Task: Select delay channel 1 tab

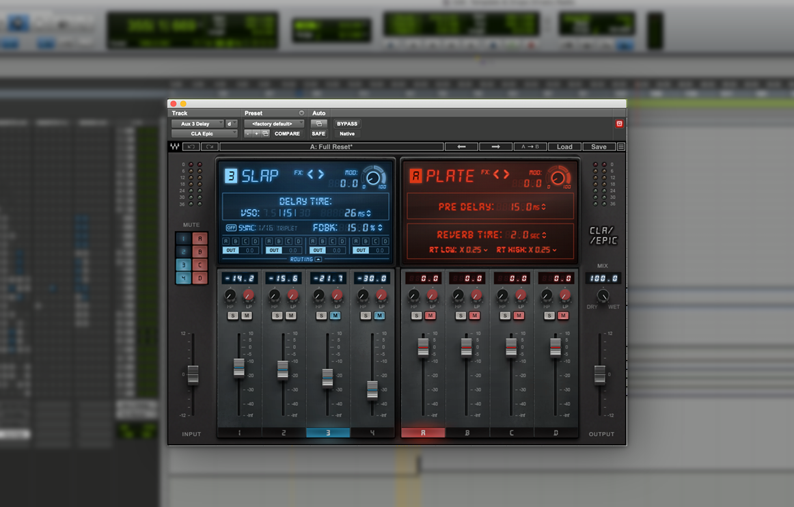Action: 240,433
